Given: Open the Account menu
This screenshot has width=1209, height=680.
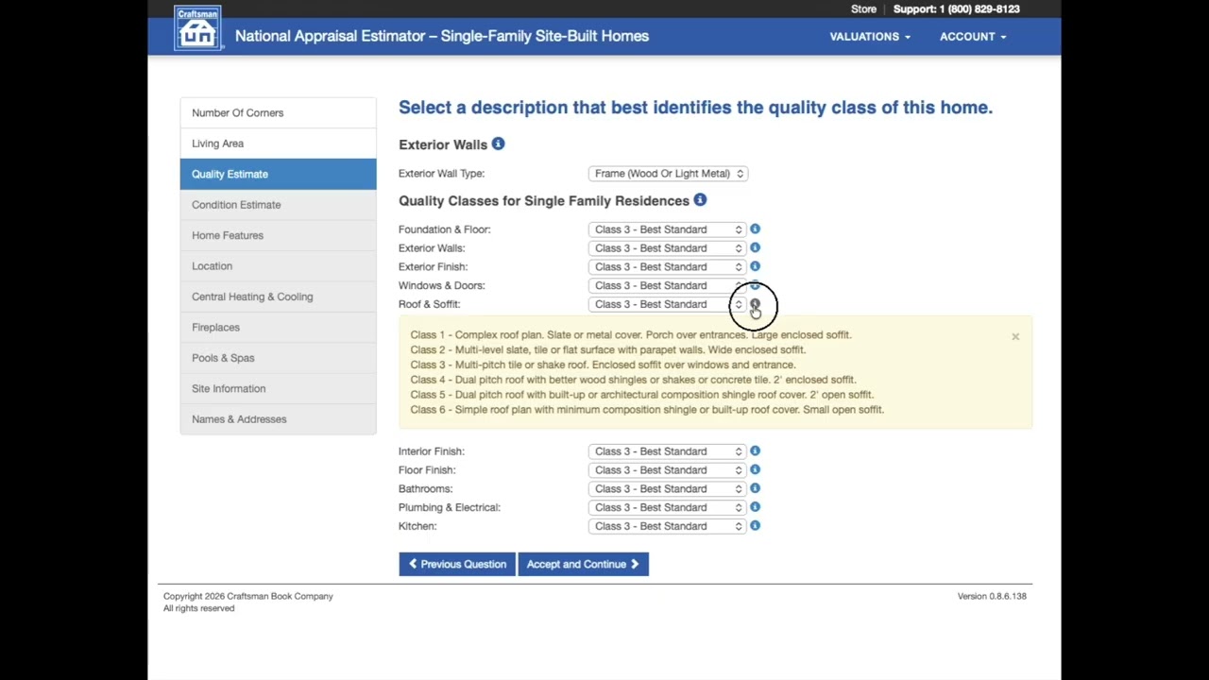Looking at the screenshot, I should [x=973, y=36].
